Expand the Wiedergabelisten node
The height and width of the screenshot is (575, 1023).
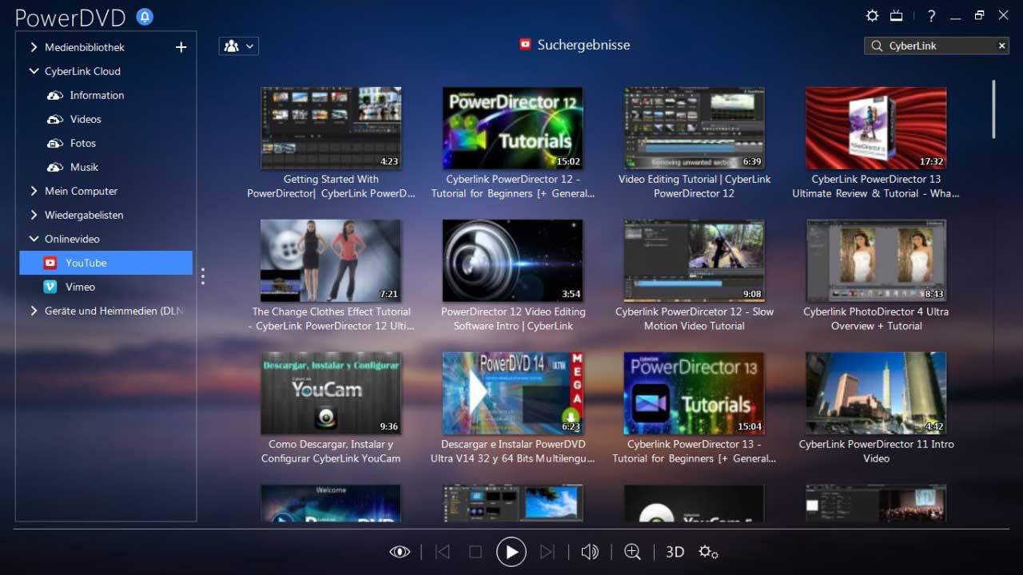pos(34,215)
